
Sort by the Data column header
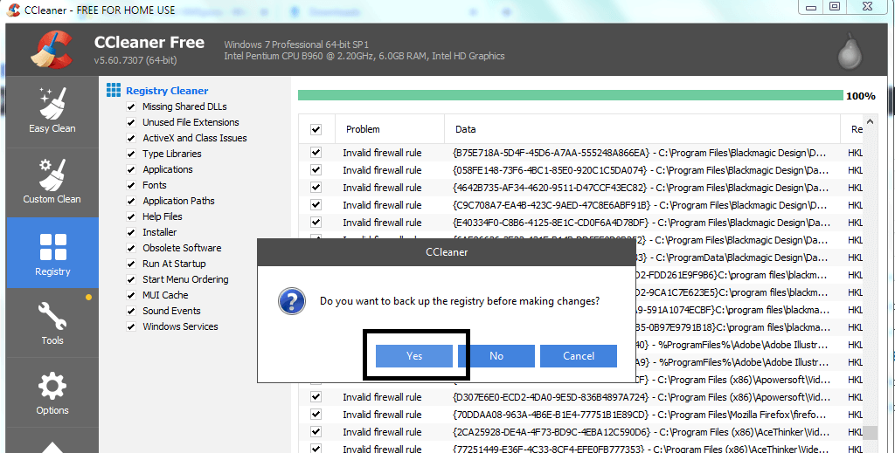click(642, 129)
